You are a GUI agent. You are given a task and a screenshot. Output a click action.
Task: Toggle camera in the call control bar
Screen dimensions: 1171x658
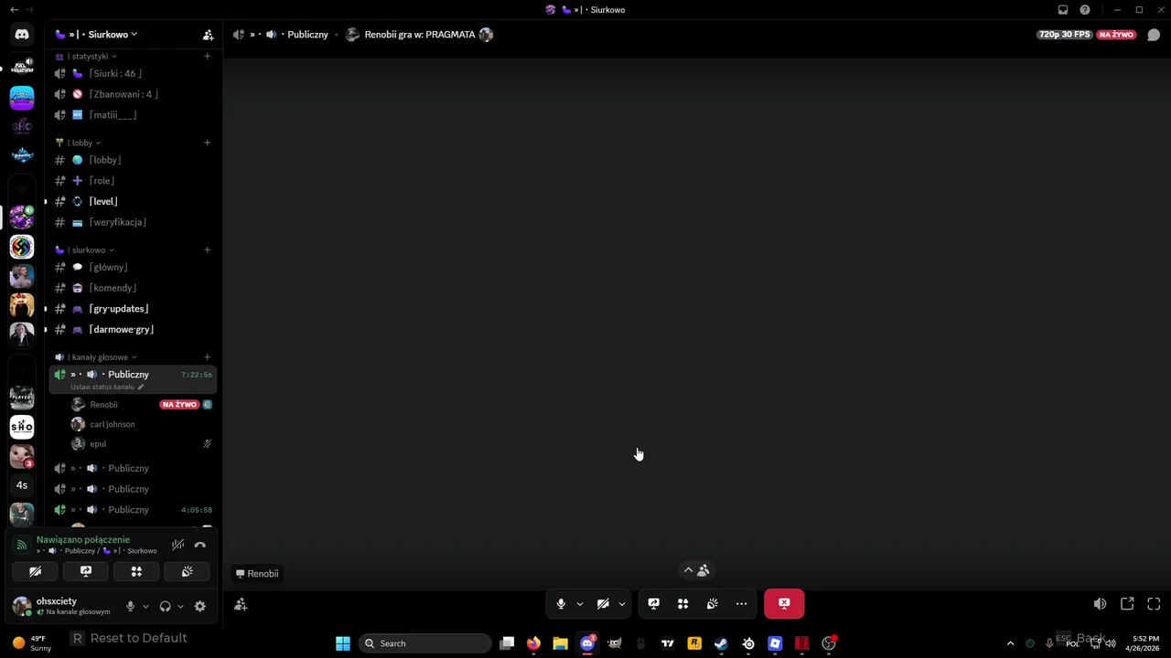603,604
